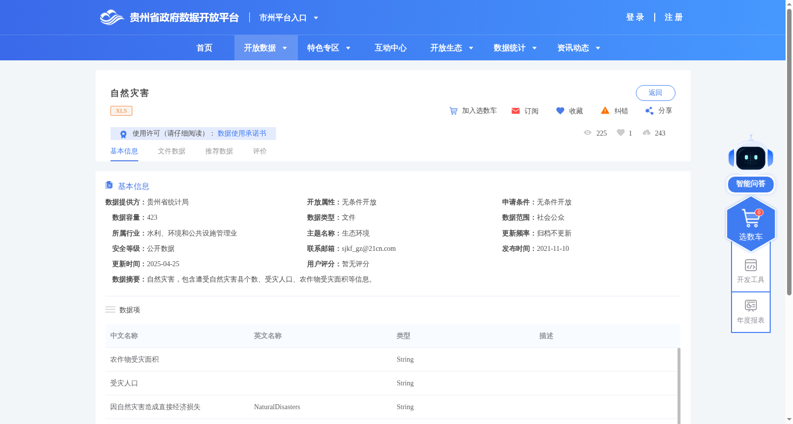Image resolution: width=793 pixels, height=424 pixels.
Task: Click the 因自然灾害造成直接经济损失 row
Action: 392,407
